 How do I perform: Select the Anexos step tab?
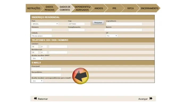tap(99, 8)
